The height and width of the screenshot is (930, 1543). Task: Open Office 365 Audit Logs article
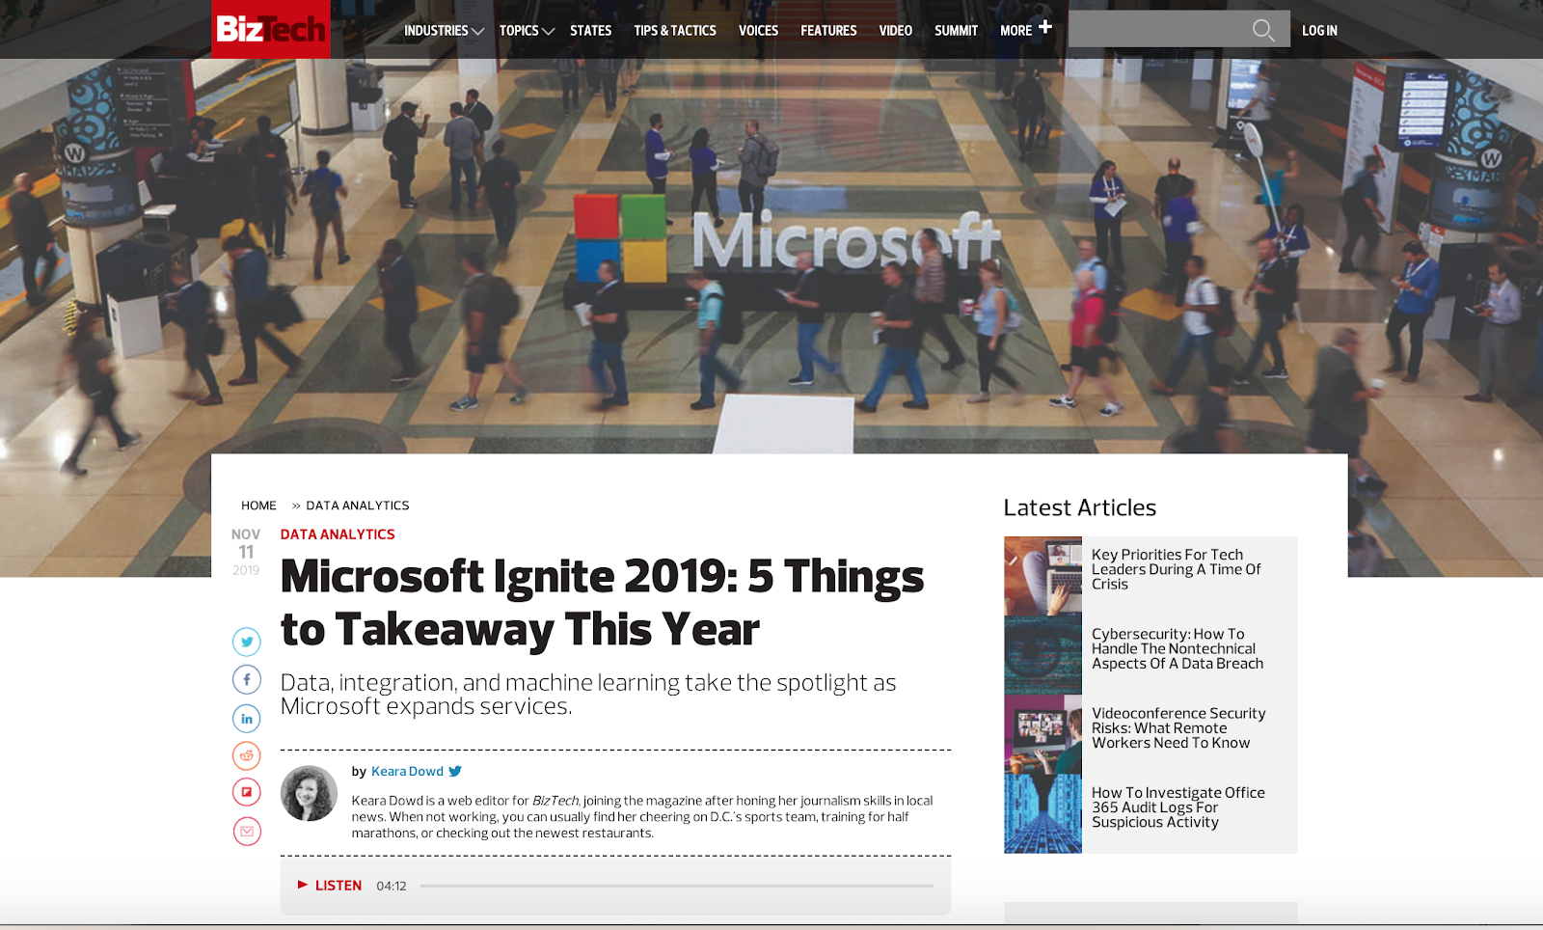click(1178, 807)
